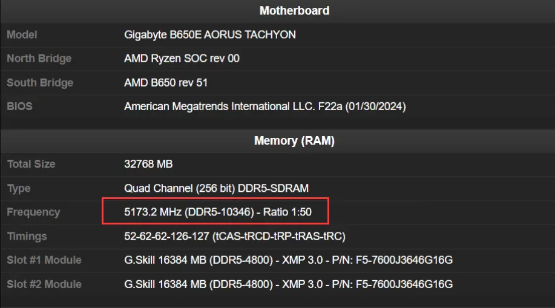Click the Slot #2 Module G.Skill entry
The width and height of the screenshot is (555, 308).
coord(288,284)
